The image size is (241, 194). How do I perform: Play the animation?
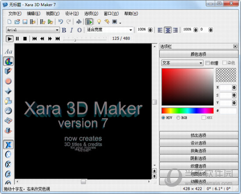(10, 39)
